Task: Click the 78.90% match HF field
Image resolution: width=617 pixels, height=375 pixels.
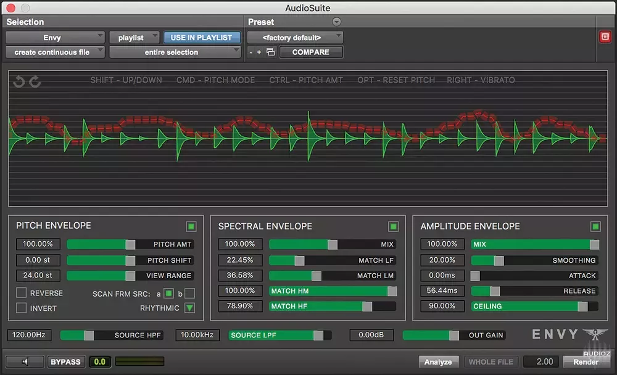Action: (x=240, y=306)
